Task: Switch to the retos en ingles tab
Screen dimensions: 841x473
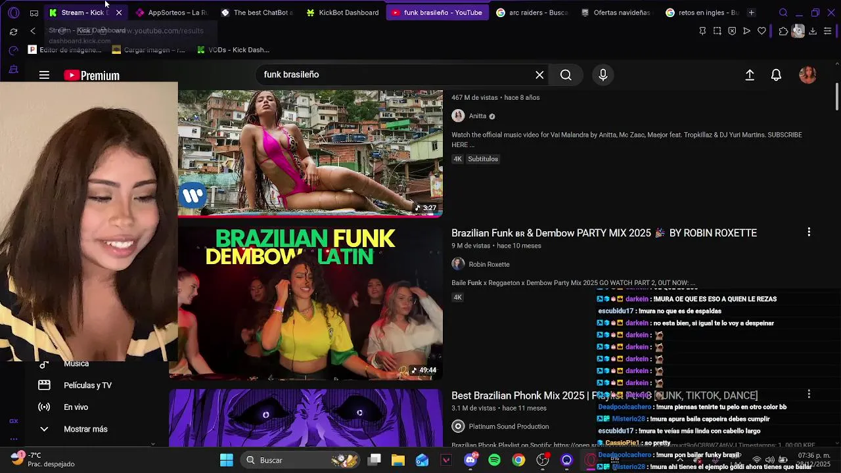Action: [702, 12]
